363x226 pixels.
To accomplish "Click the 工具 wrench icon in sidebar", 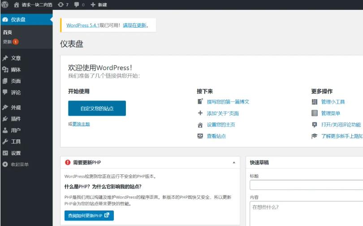I will point(5,142).
